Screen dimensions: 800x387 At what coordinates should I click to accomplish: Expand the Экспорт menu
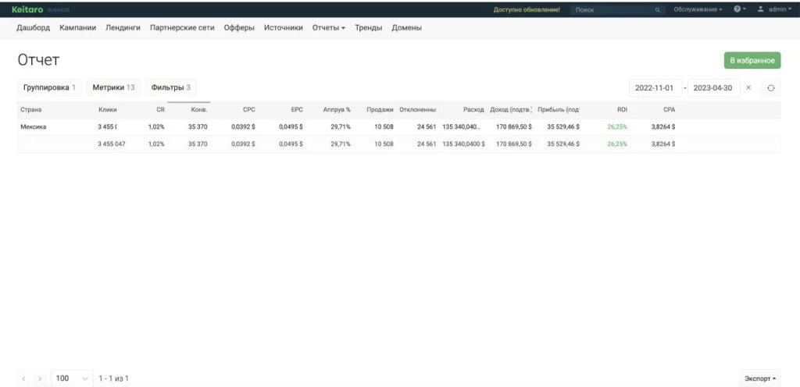(759, 378)
